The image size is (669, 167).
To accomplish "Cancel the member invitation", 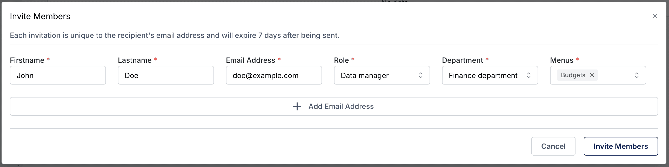I will (553, 146).
